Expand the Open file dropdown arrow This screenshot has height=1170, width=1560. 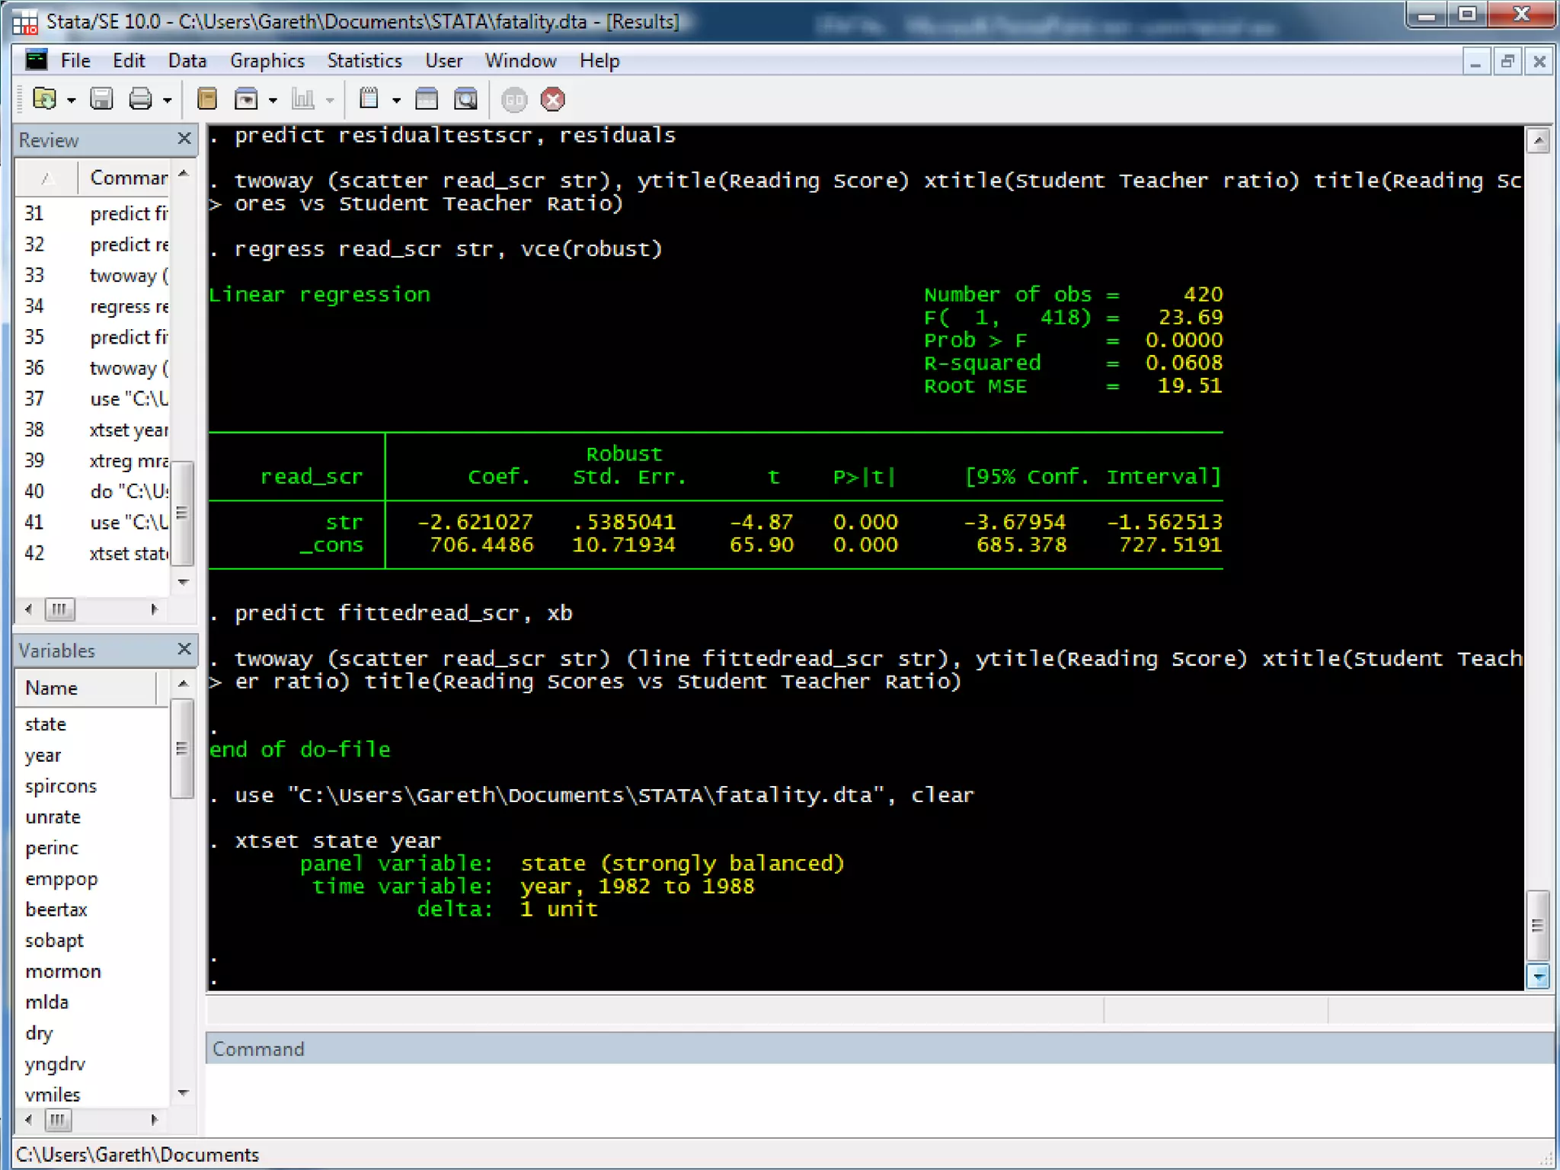pyautogui.click(x=72, y=101)
